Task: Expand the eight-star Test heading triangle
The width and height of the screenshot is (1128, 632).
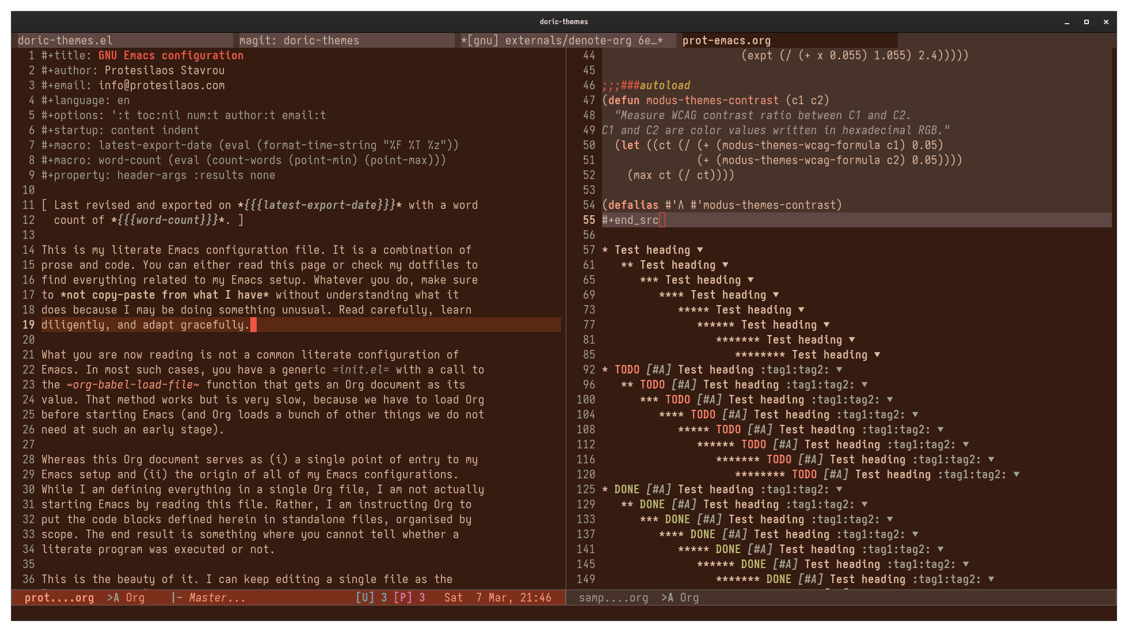Action: 877,355
